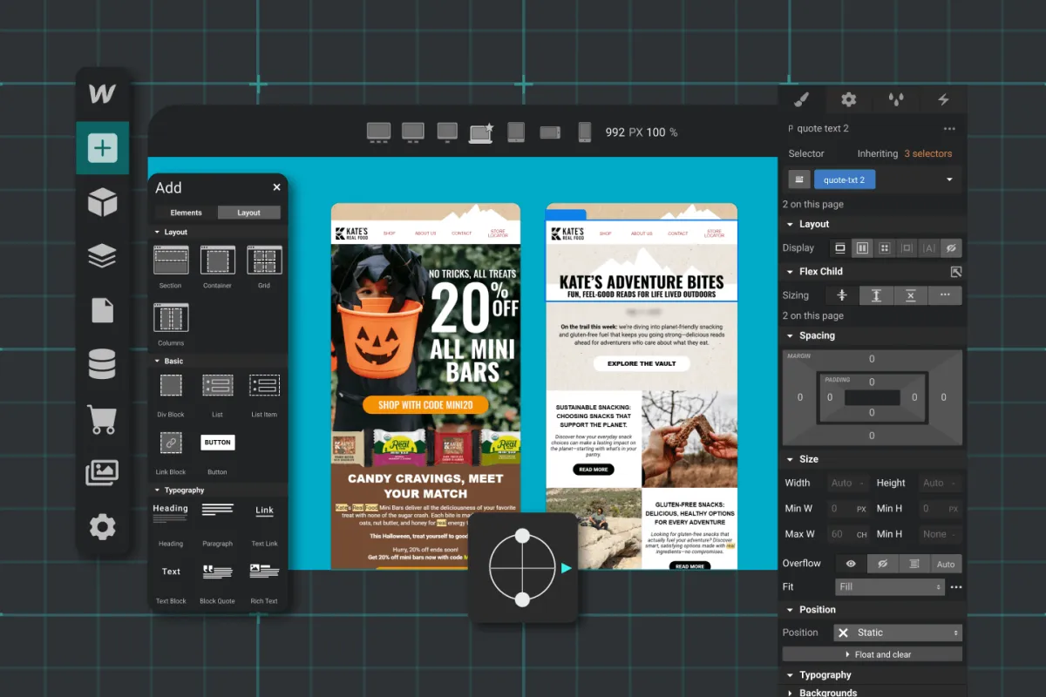Add a Heading element
This screenshot has height=697, width=1046.
tap(171, 513)
